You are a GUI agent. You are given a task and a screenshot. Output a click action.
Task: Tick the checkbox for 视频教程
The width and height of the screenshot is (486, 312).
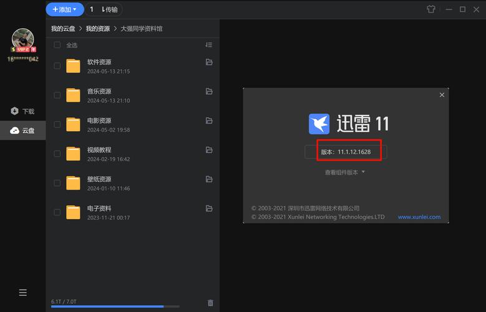click(x=57, y=154)
